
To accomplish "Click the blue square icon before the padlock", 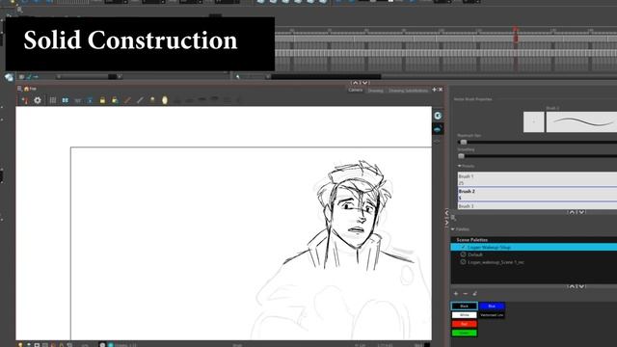I will coord(90,100).
